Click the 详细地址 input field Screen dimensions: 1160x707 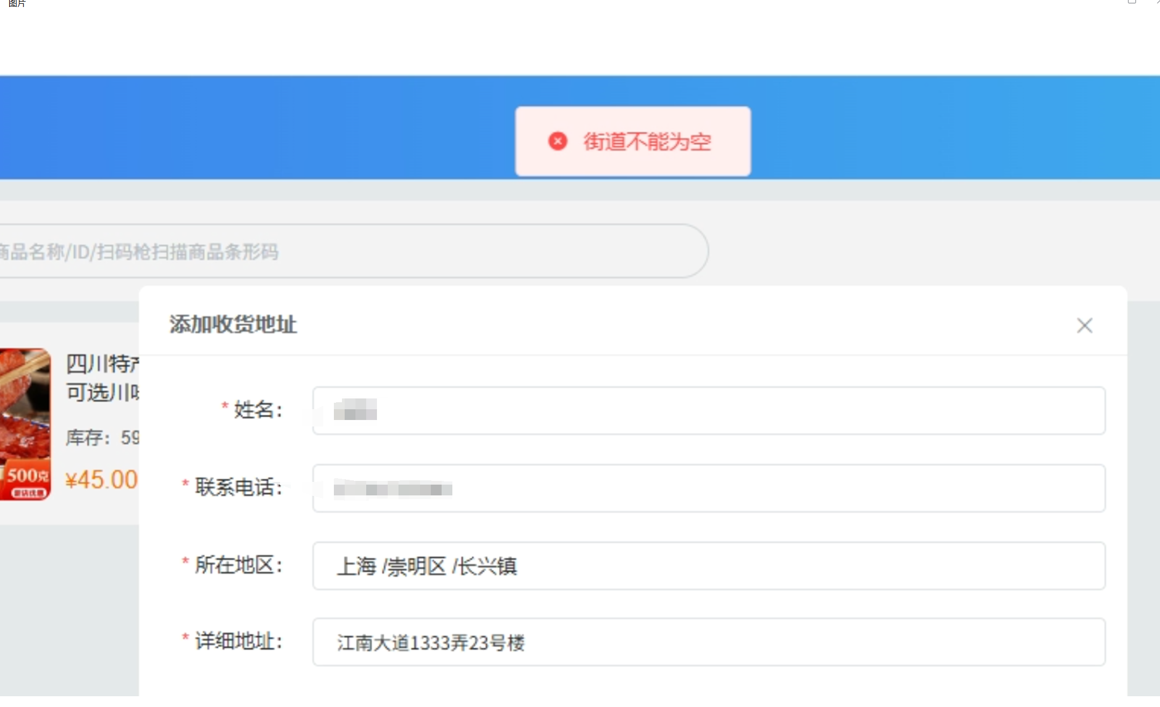pyautogui.click(x=708, y=642)
